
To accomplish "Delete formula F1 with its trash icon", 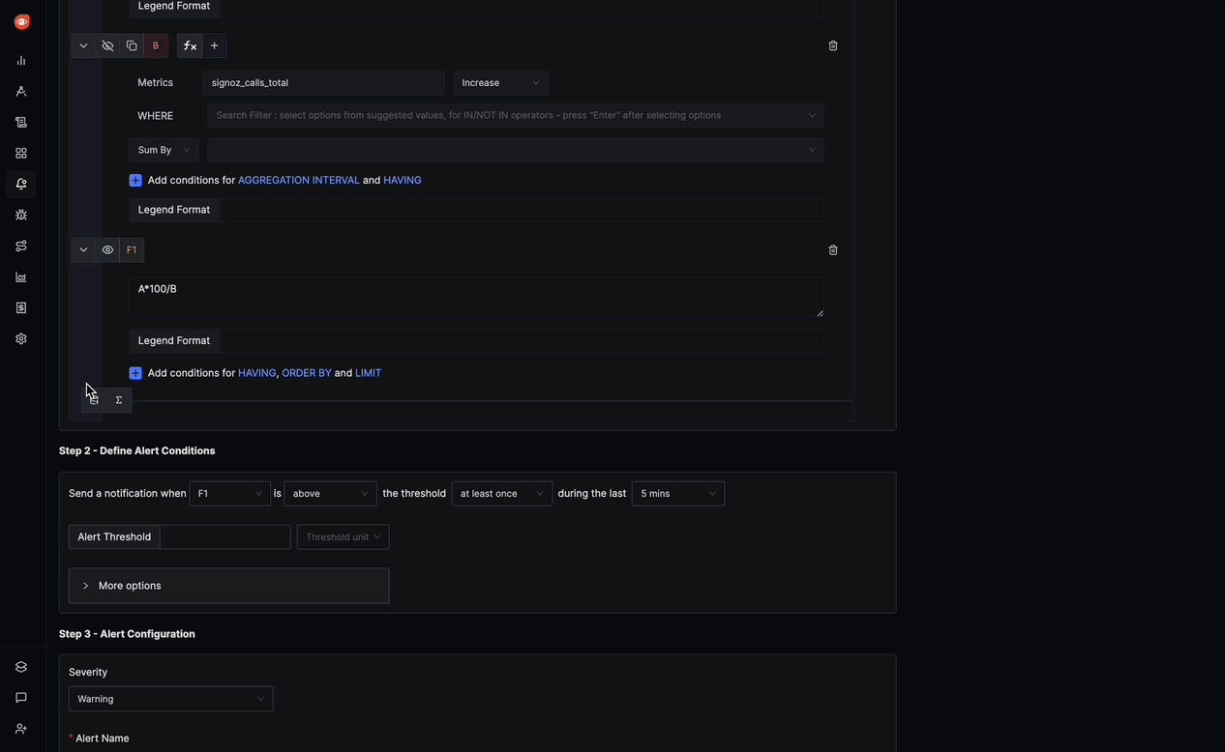I will tap(833, 249).
